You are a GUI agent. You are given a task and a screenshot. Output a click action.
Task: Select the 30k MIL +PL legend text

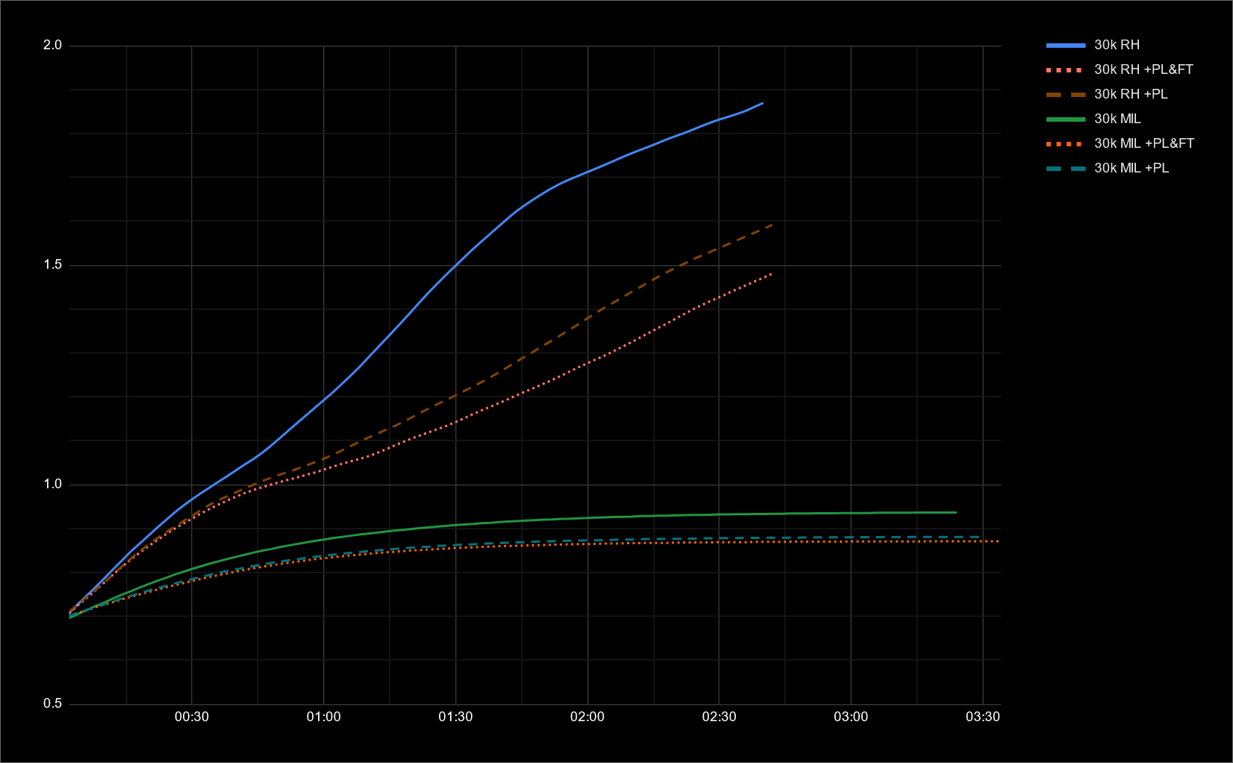1131,169
